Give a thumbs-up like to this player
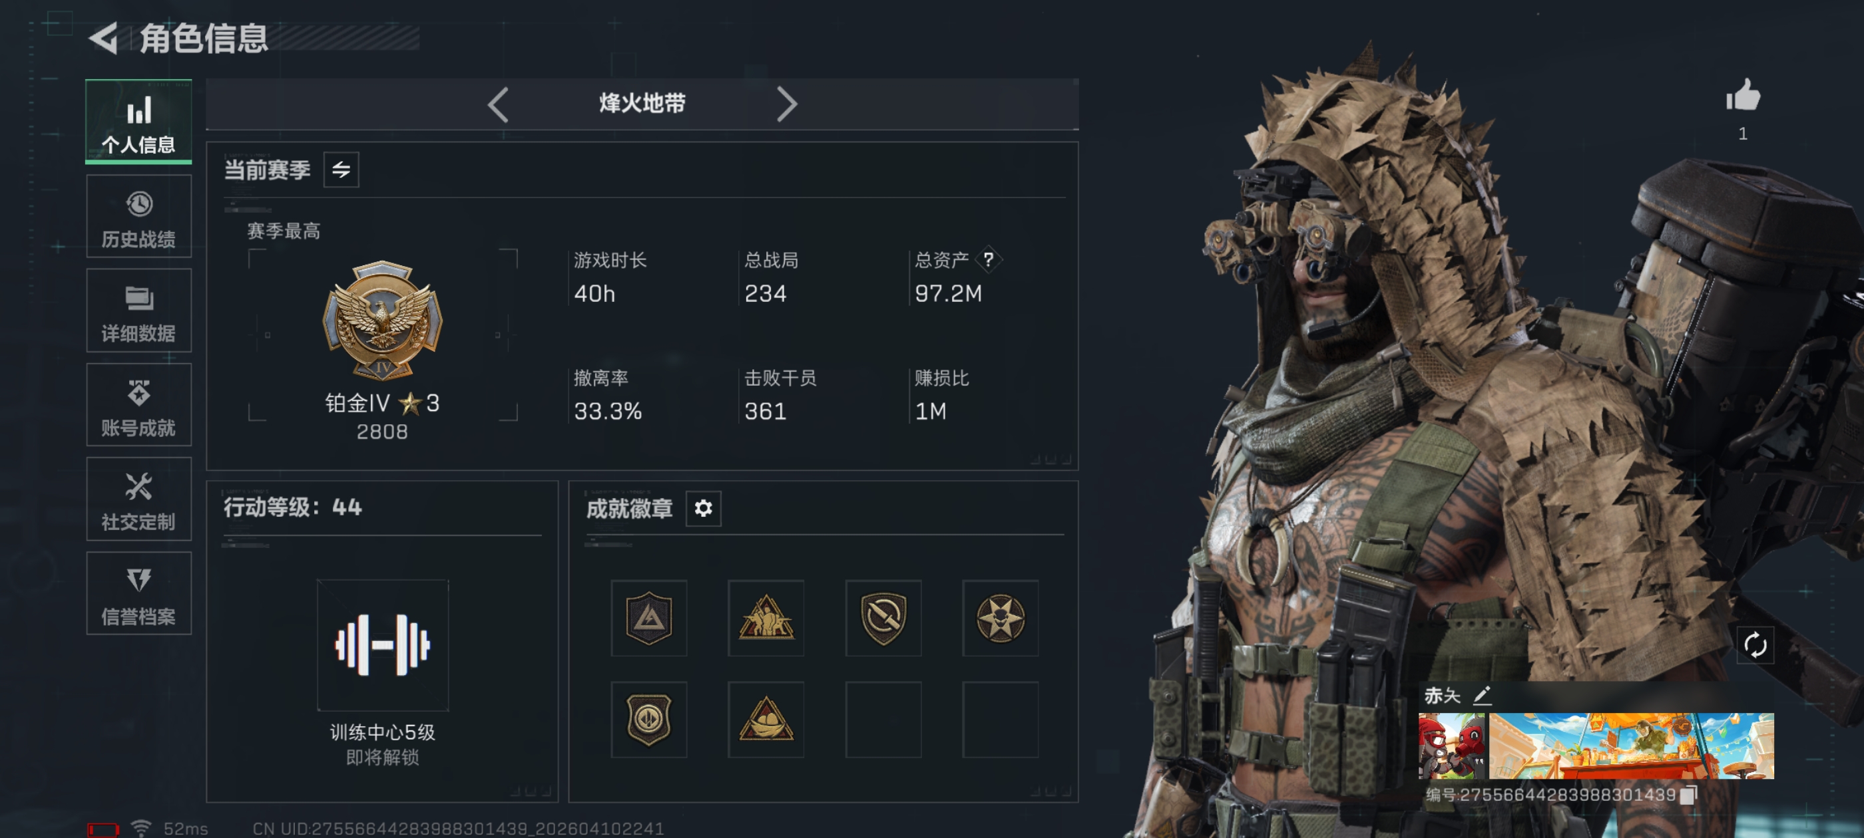 (x=1742, y=96)
